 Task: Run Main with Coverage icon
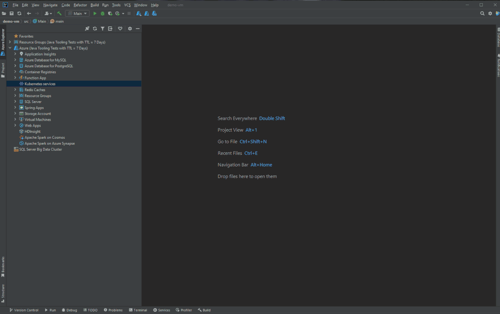(x=110, y=13)
